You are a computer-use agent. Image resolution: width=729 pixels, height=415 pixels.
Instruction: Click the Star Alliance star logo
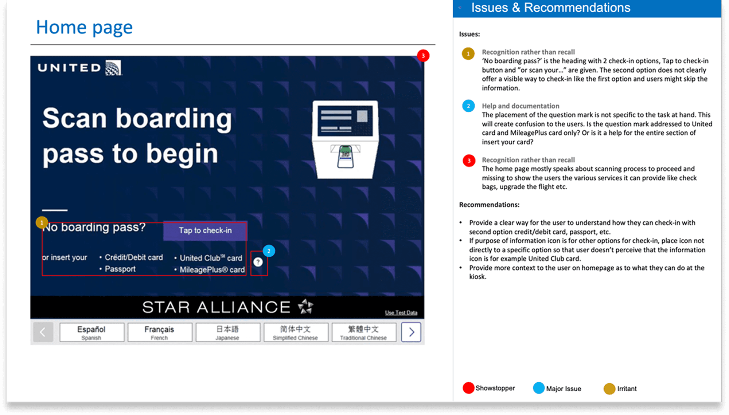coord(305,307)
